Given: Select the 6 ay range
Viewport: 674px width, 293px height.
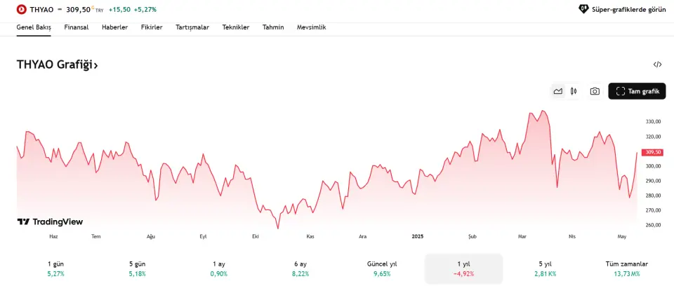Looking at the screenshot, I should (300, 268).
